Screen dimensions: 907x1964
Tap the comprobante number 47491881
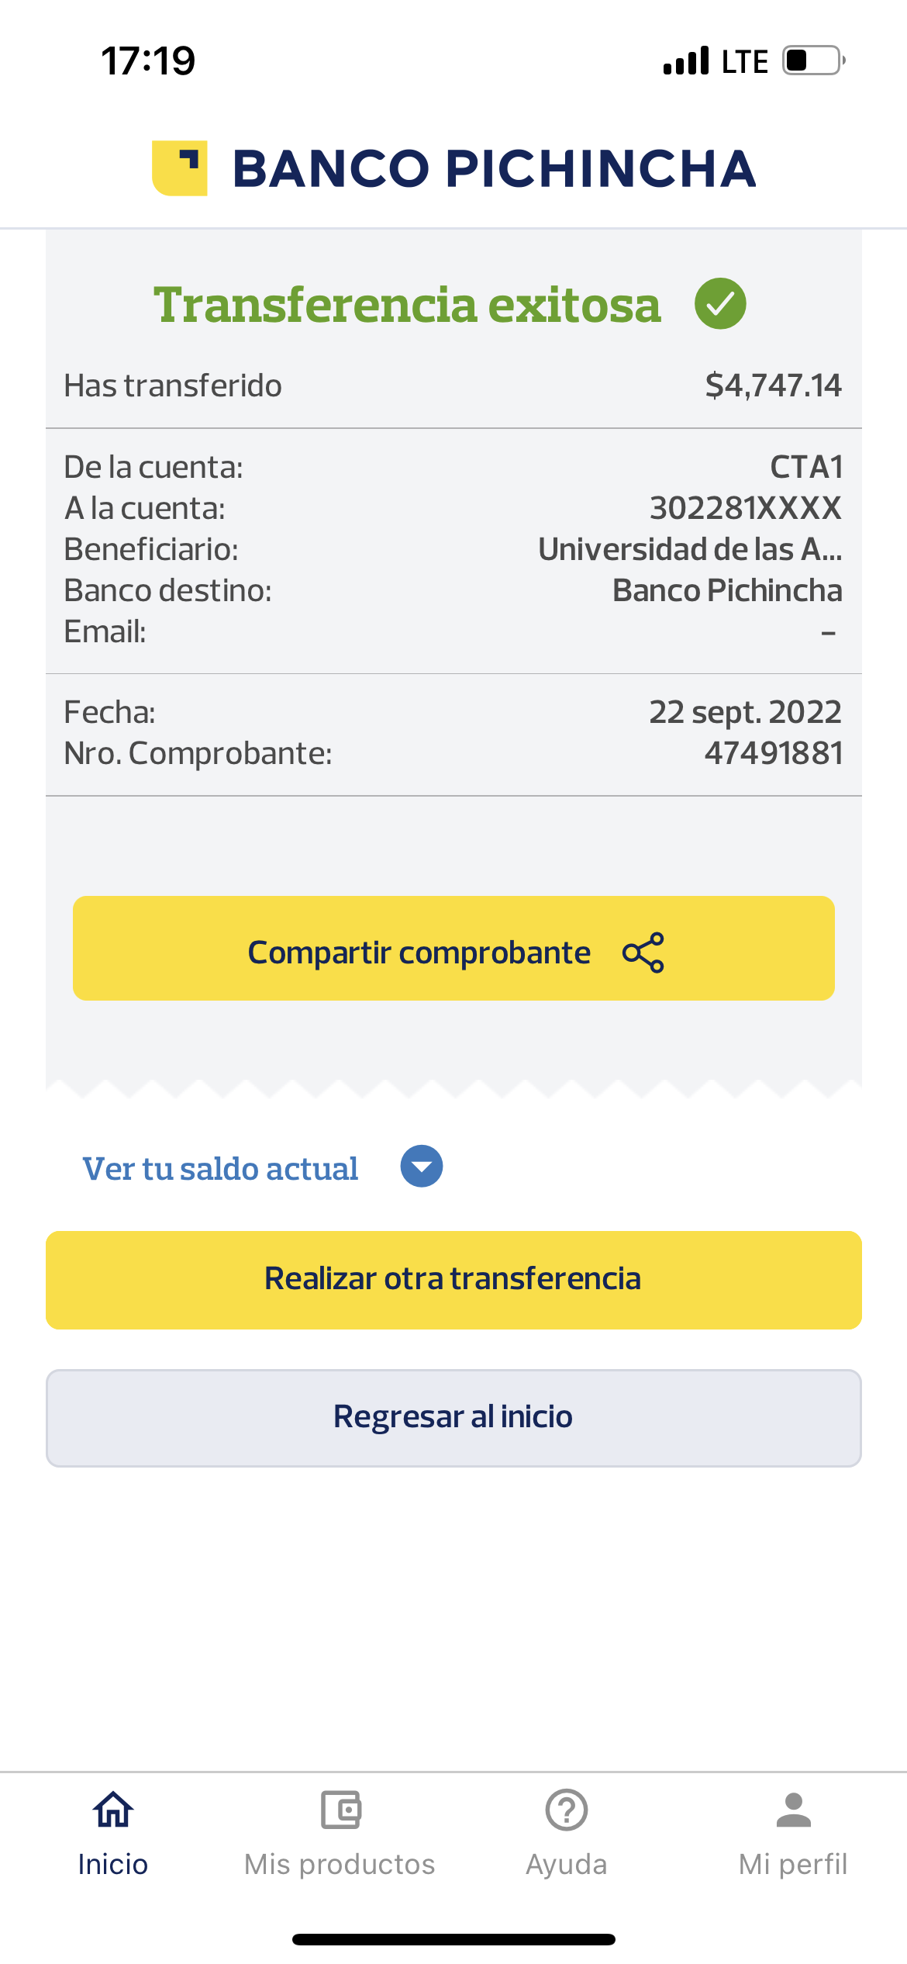773,753
